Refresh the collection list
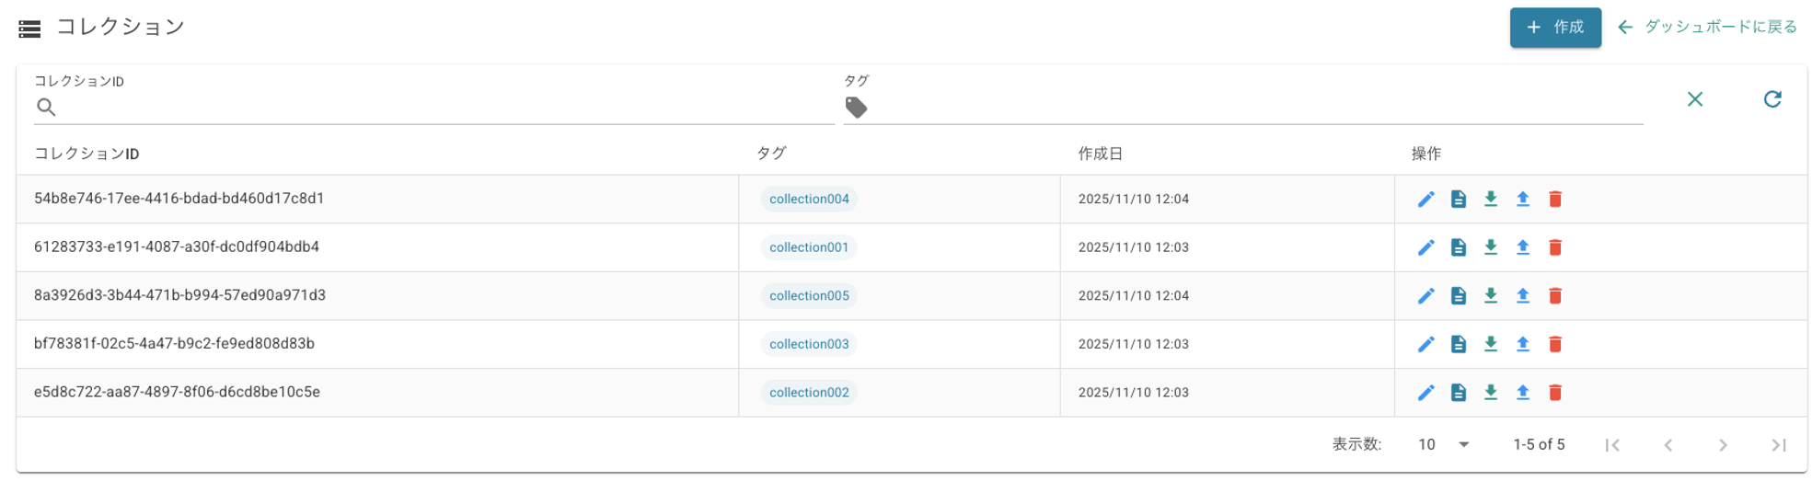This screenshot has height=481, width=1812. click(1772, 99)
